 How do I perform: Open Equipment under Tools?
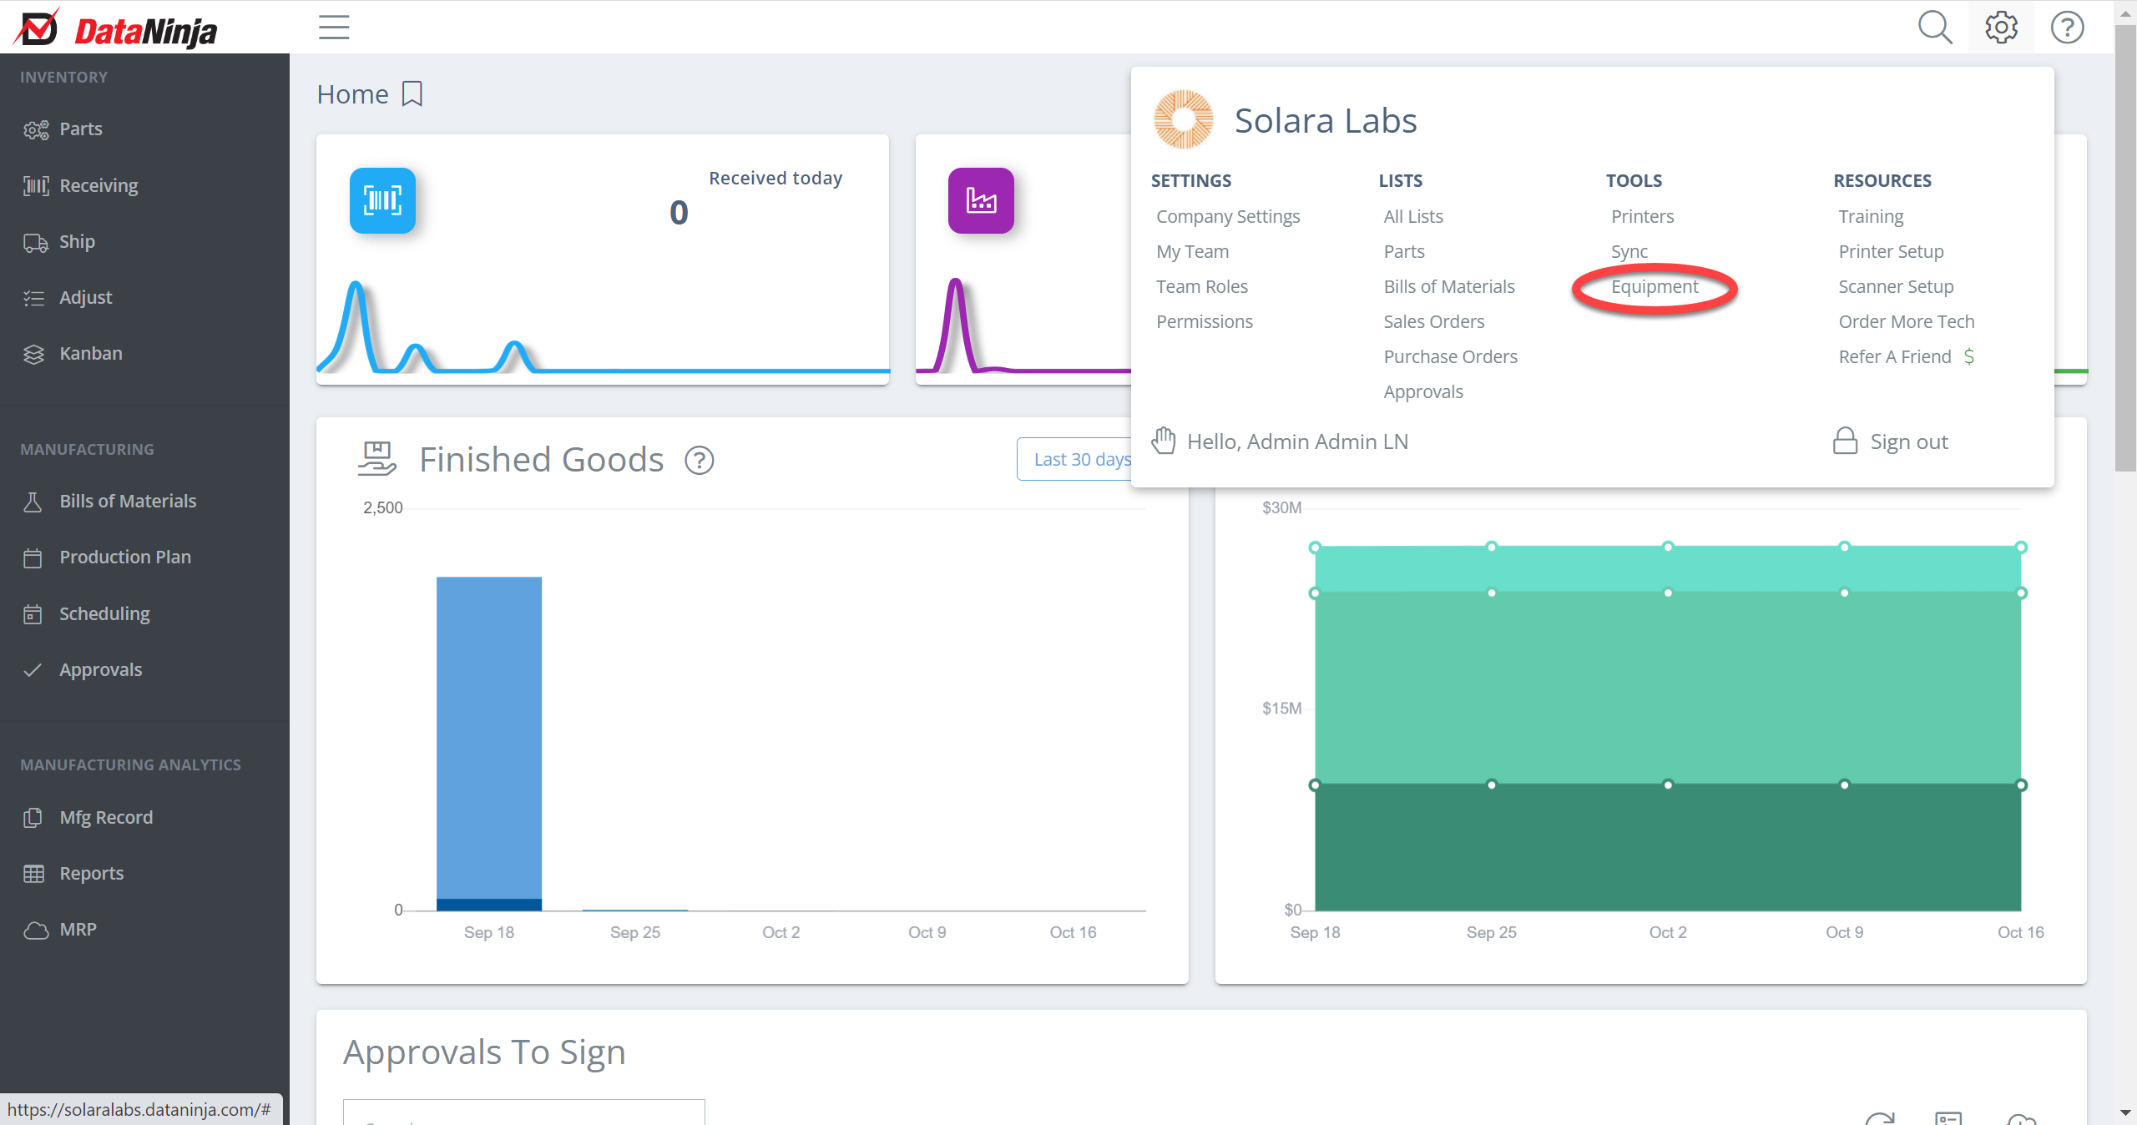1654,287
